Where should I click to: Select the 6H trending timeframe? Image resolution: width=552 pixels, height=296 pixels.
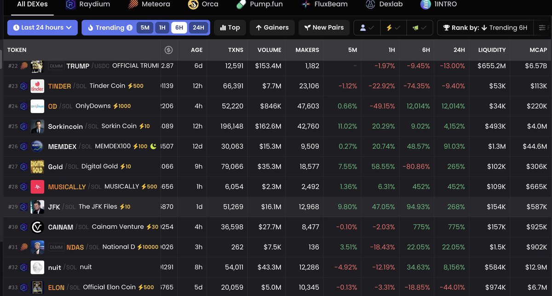coord(179,28)
